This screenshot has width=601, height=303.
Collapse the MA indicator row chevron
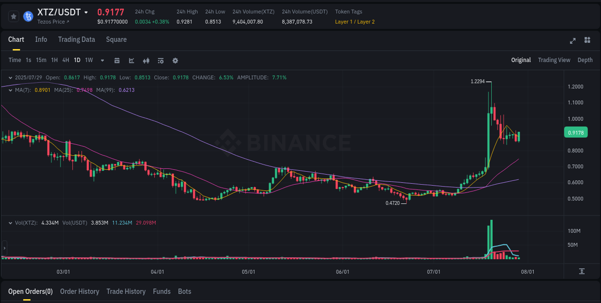10,90
